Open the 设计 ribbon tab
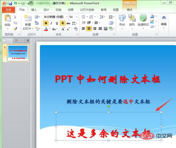Viewport: 176px width, 148px height. [x=46, y=10]
